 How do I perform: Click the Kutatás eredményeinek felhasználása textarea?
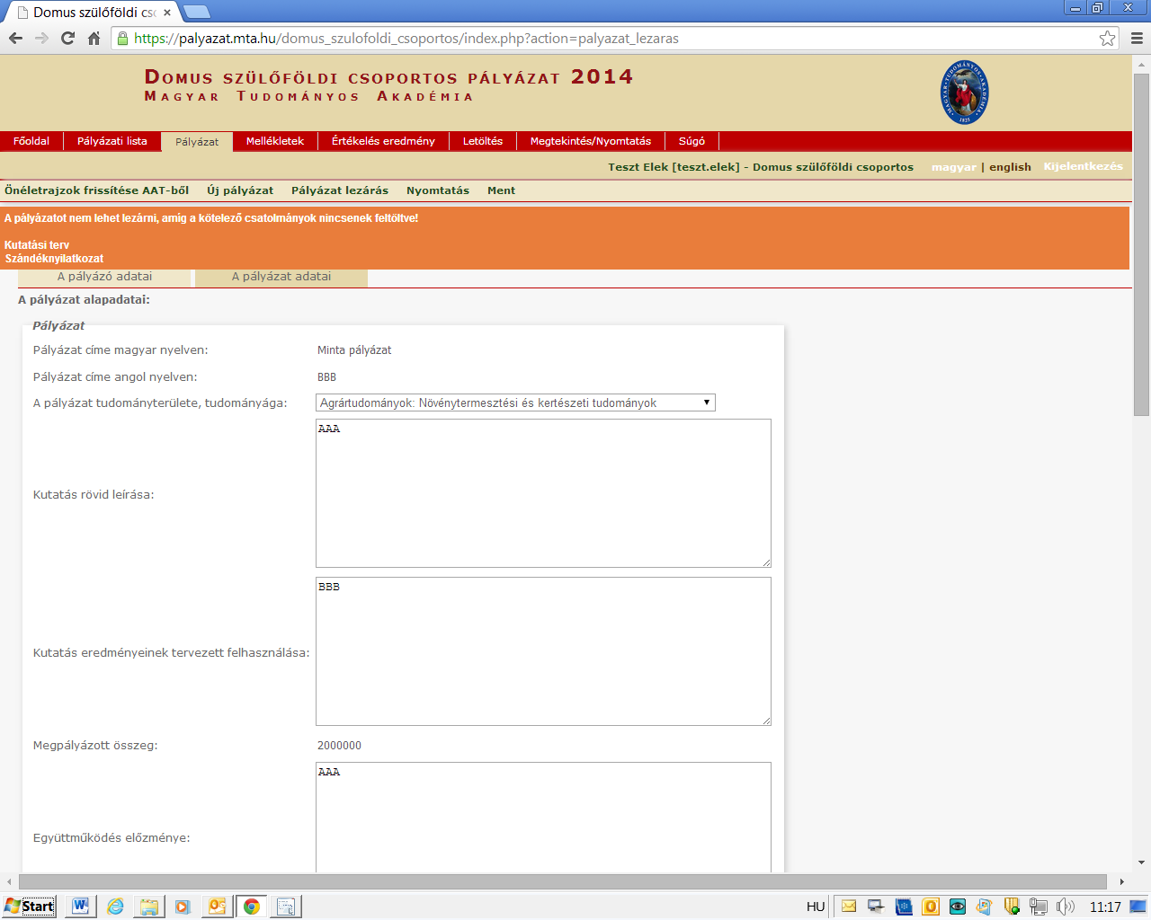coord(543,651)
